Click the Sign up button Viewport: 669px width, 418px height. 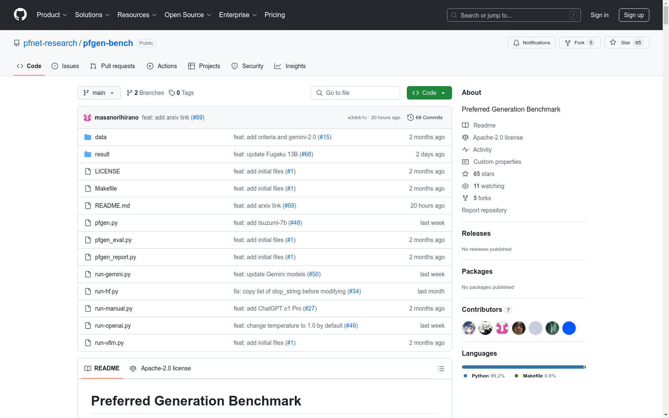pyautogui.click(x=634, y=15)
